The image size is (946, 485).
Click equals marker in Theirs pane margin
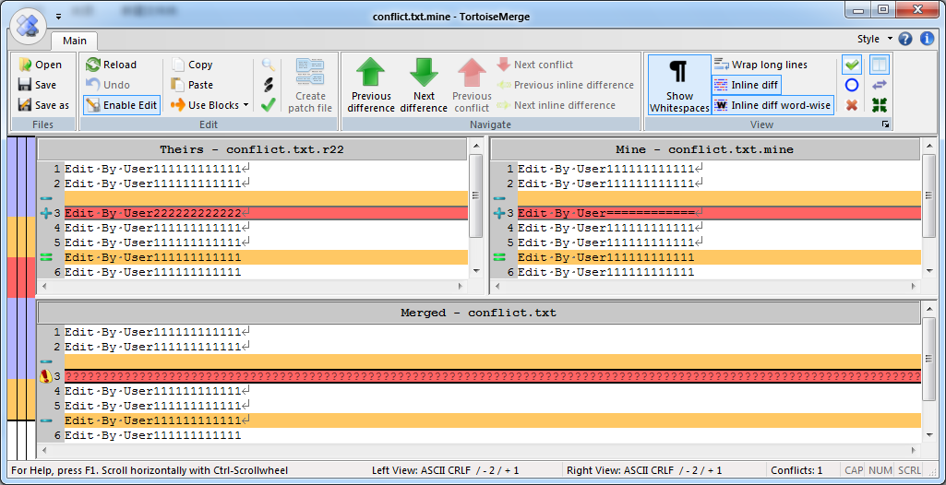coord(46,257)
